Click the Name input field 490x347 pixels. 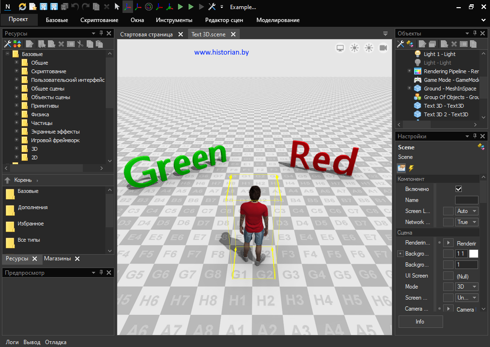pos(466,200)
